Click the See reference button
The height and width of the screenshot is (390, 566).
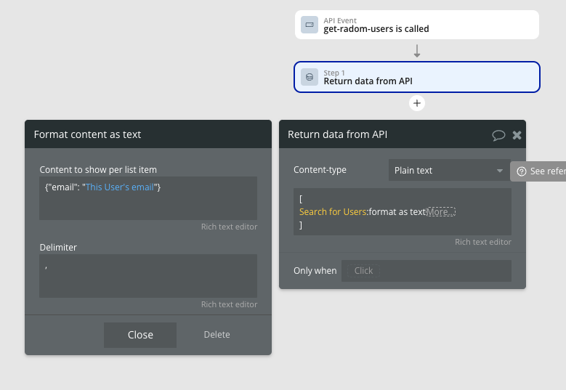pos(538,171)
